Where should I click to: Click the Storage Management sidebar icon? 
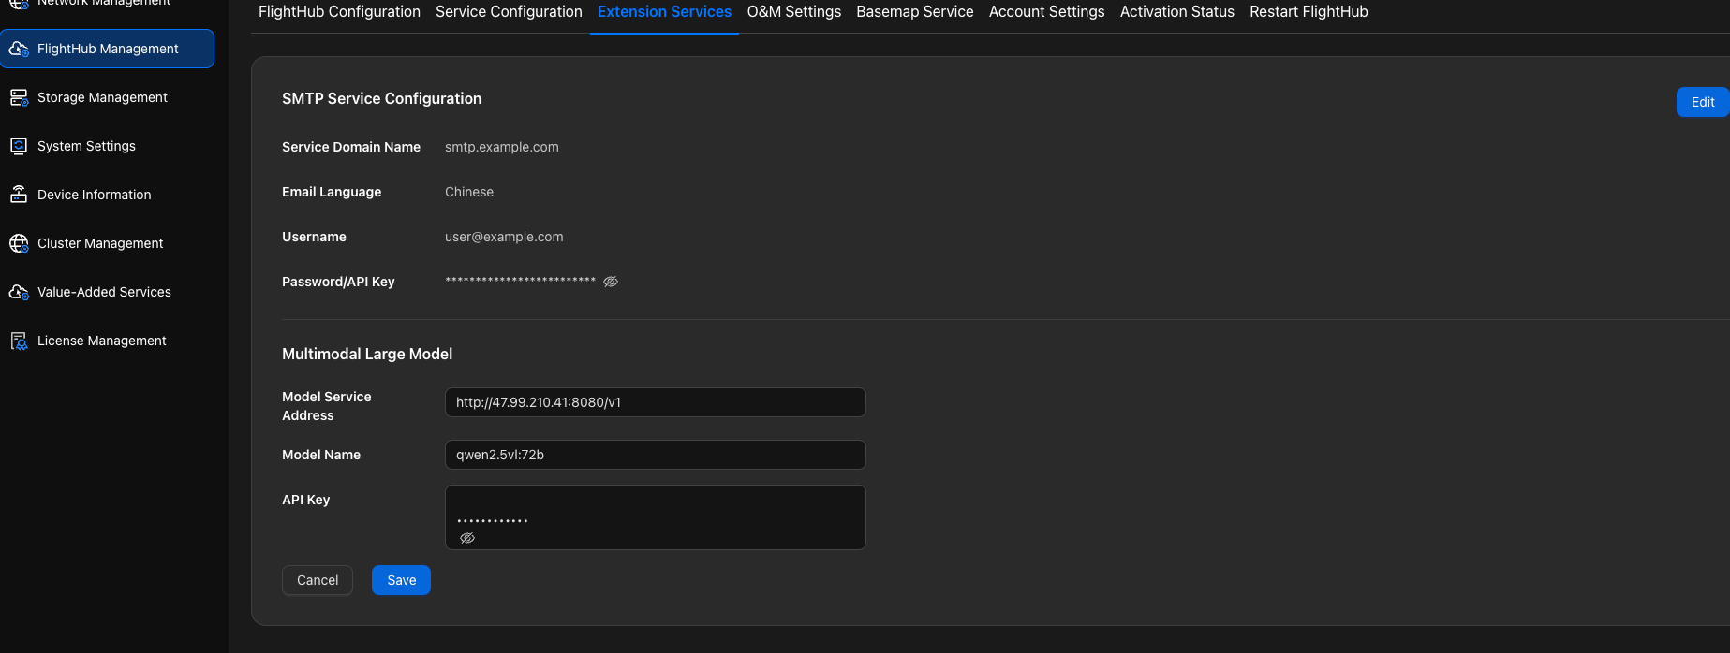point(19,97)
